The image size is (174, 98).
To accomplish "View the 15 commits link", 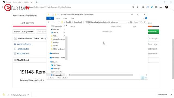I will 27,23.
